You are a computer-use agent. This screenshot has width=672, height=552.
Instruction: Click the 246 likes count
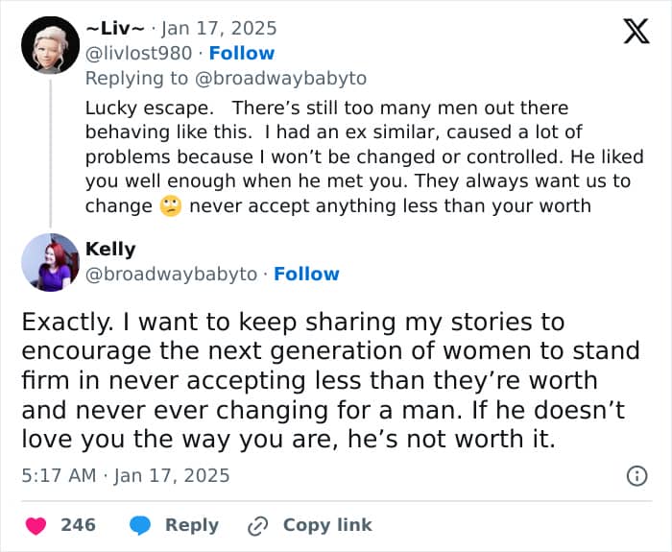[x=78, y=525]
